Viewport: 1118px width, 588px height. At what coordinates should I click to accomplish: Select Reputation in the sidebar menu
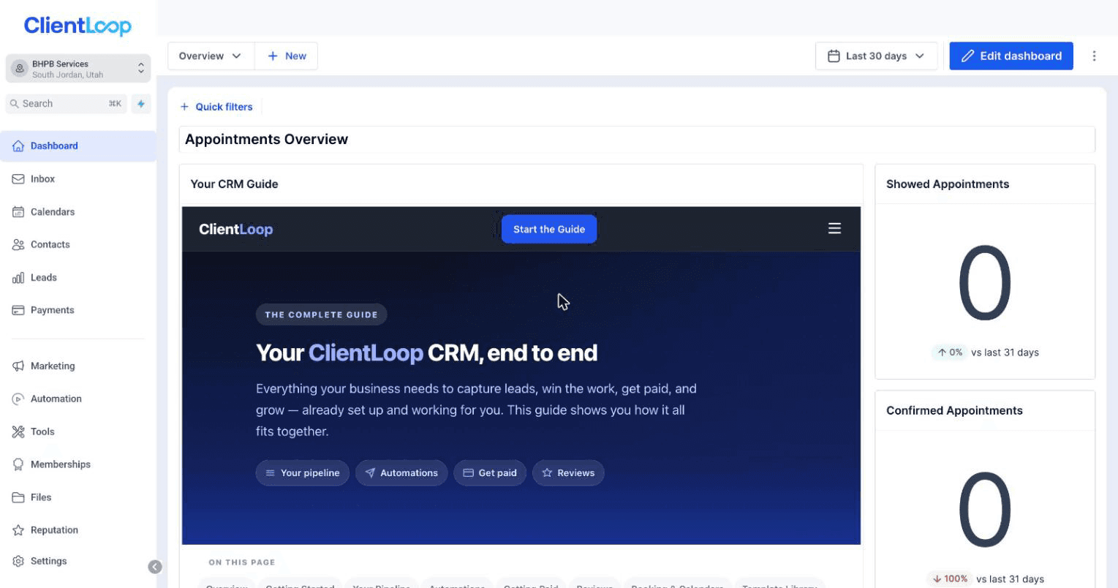point(78,530)
